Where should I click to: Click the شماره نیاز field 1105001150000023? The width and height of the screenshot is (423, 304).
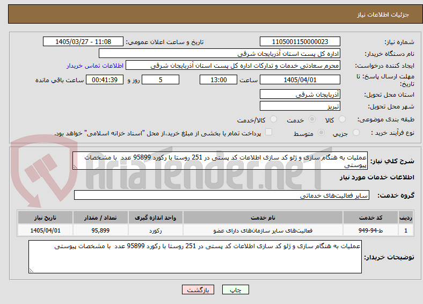300,41
